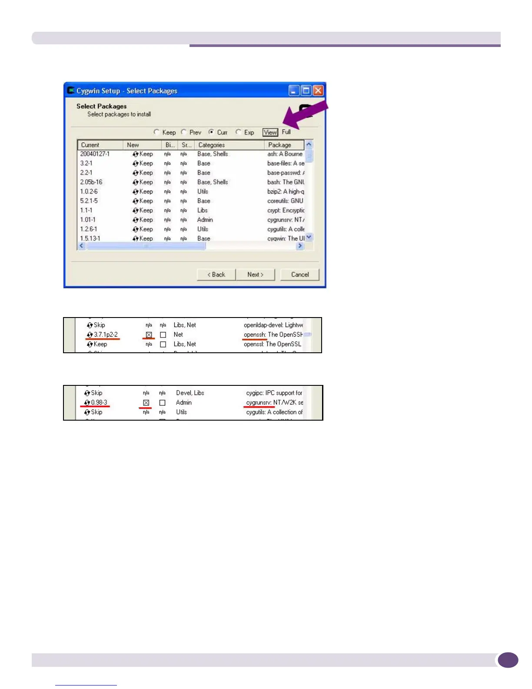532x689 pixels.
Task: Click the package list scroll-up arrow
Action: (x=309, y=144)
